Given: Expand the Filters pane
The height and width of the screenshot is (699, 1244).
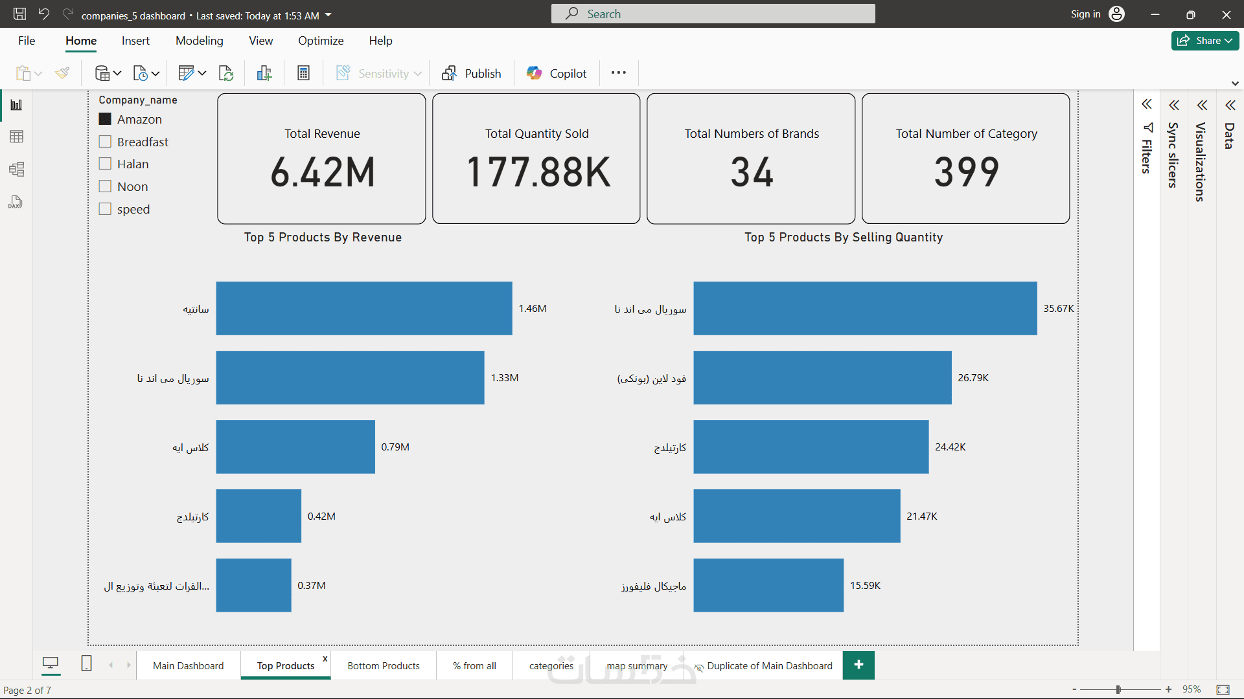Looking at the screenshot, I should (1146, 105).
